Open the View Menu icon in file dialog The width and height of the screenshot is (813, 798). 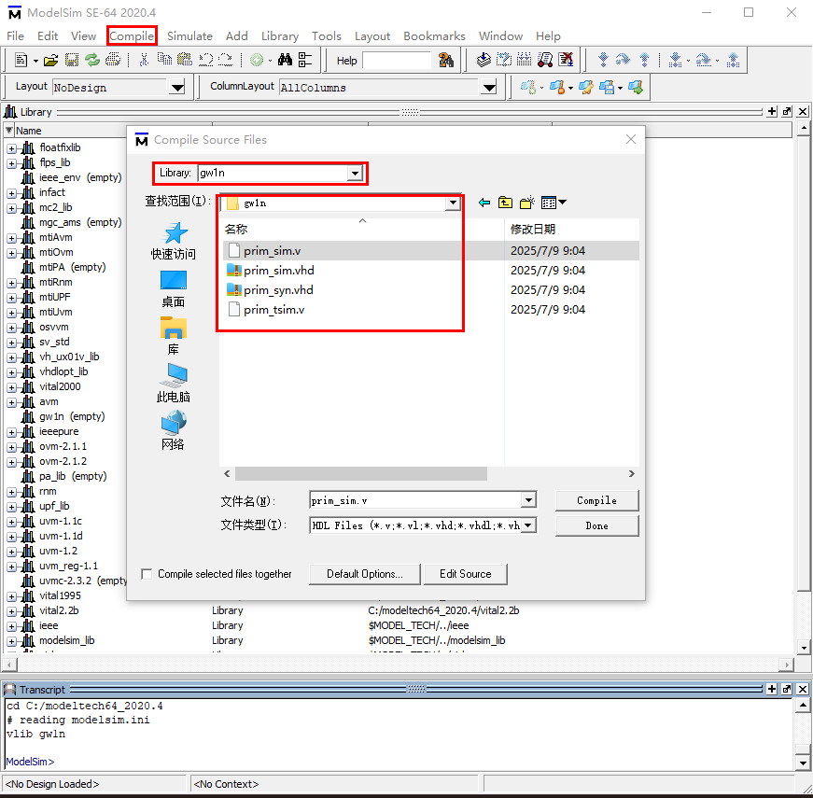pyautogui.click(x=553, y=203)
